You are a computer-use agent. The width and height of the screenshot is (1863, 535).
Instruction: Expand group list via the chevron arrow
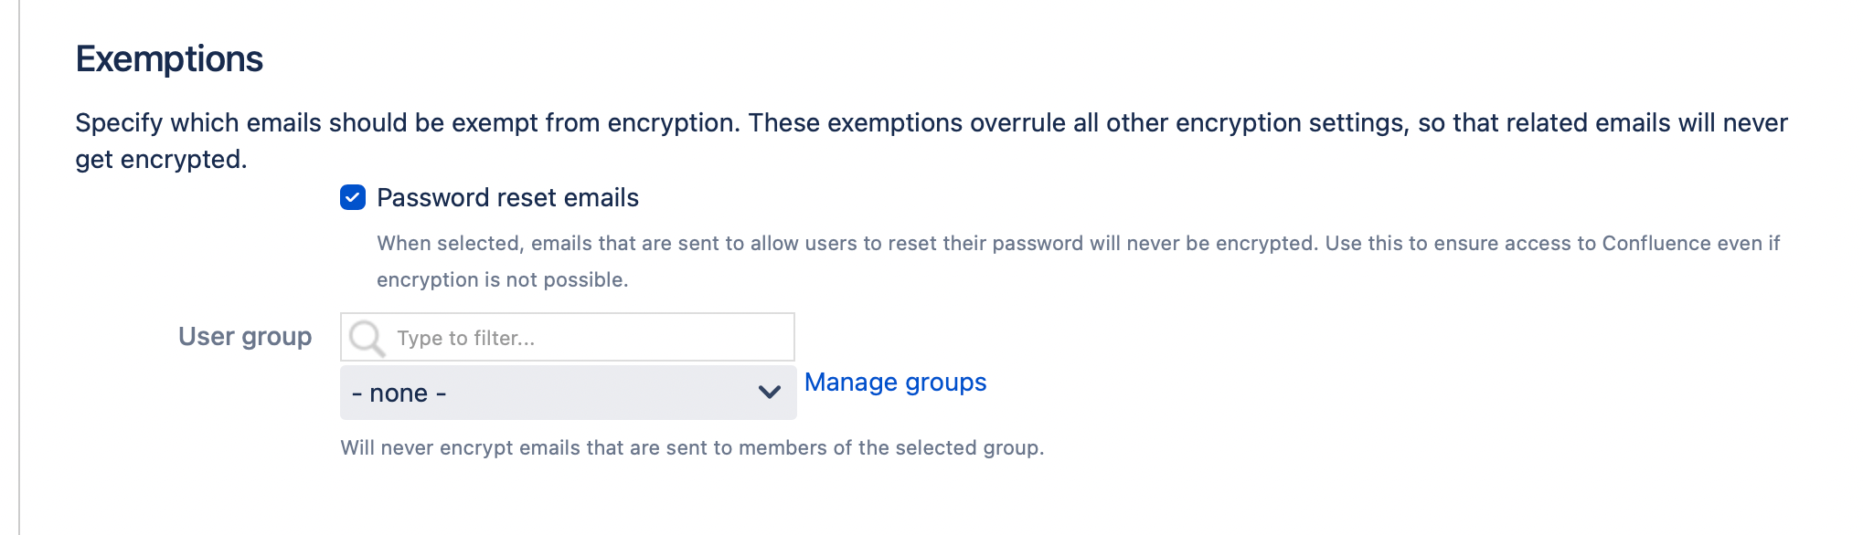point(770,393)
